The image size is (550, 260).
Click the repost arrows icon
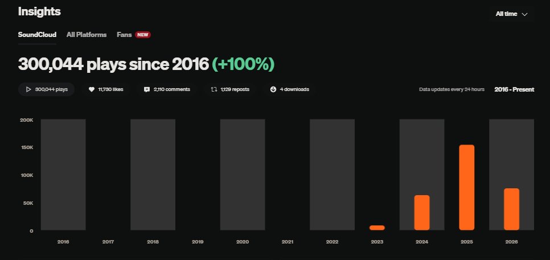click(x=214, y=89)
